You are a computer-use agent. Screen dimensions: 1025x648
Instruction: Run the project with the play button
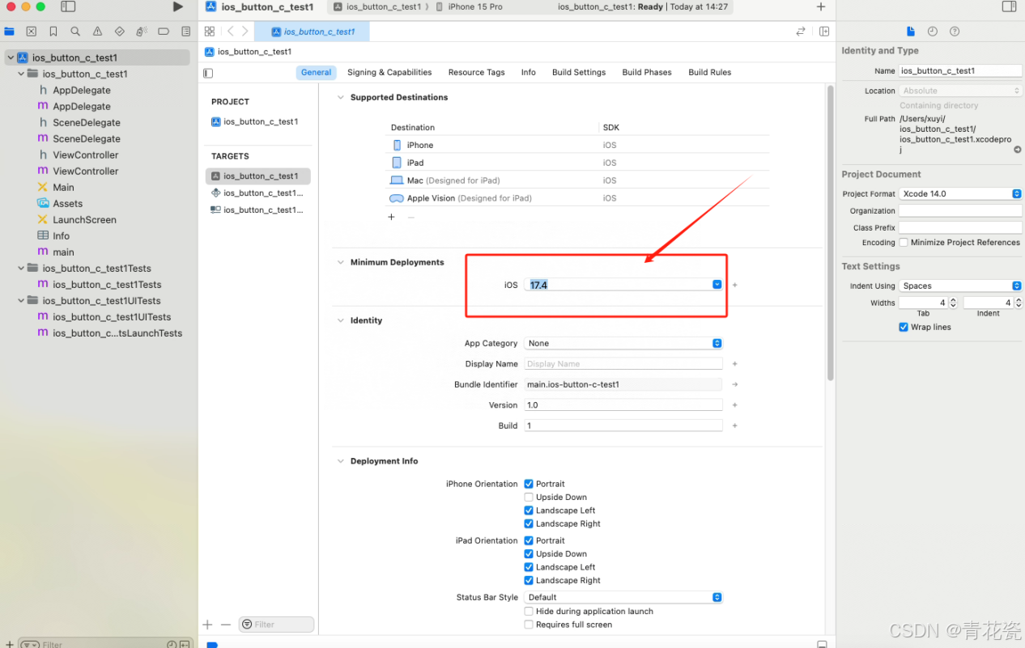point(178,6)
